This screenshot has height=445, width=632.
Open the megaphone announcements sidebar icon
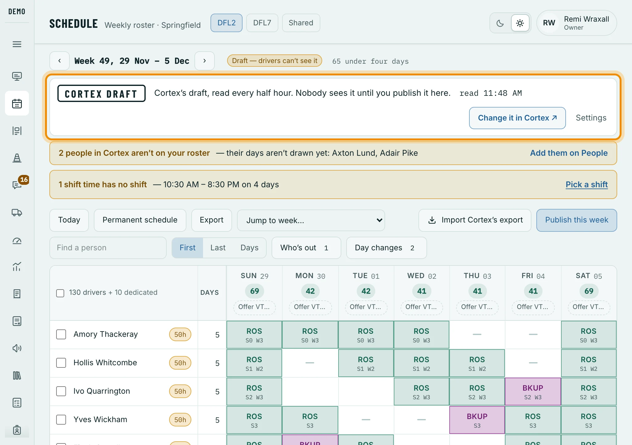[17, 348]
